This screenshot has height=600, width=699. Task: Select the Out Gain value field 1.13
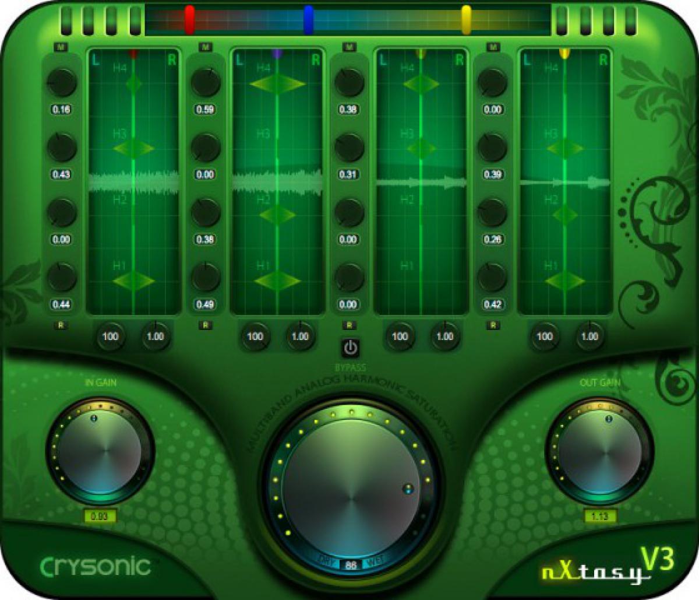pos(599,516)
